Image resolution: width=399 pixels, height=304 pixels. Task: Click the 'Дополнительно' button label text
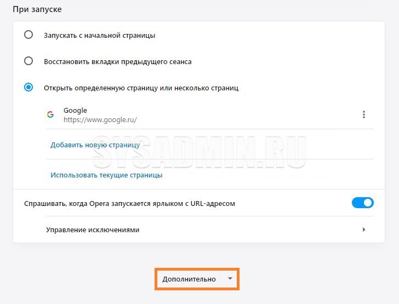[189, 279]
